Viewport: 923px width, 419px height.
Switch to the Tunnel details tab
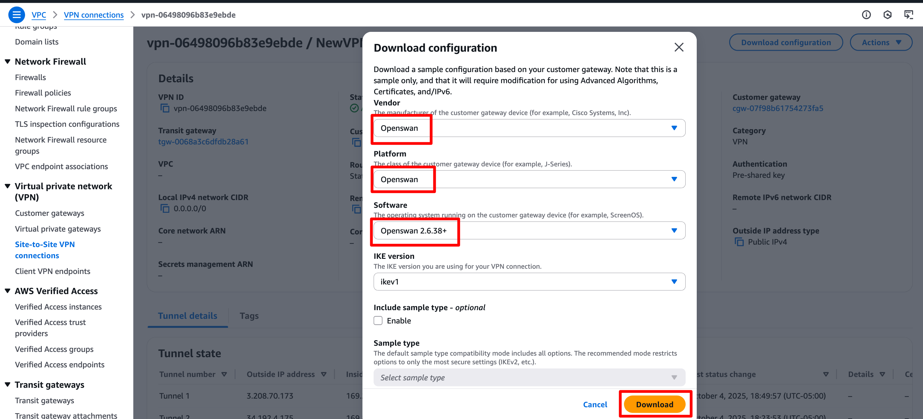click(187, 316)
